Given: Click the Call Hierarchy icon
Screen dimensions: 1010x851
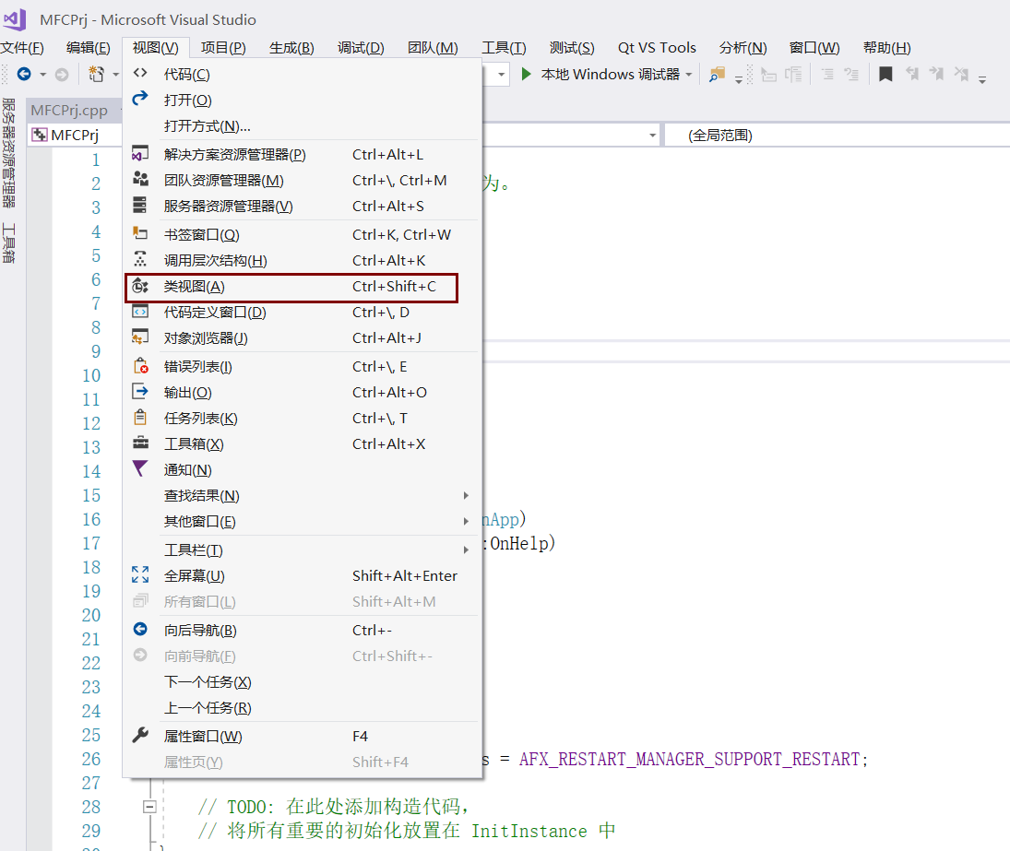Looking at the screenshot, I should 140,259.
